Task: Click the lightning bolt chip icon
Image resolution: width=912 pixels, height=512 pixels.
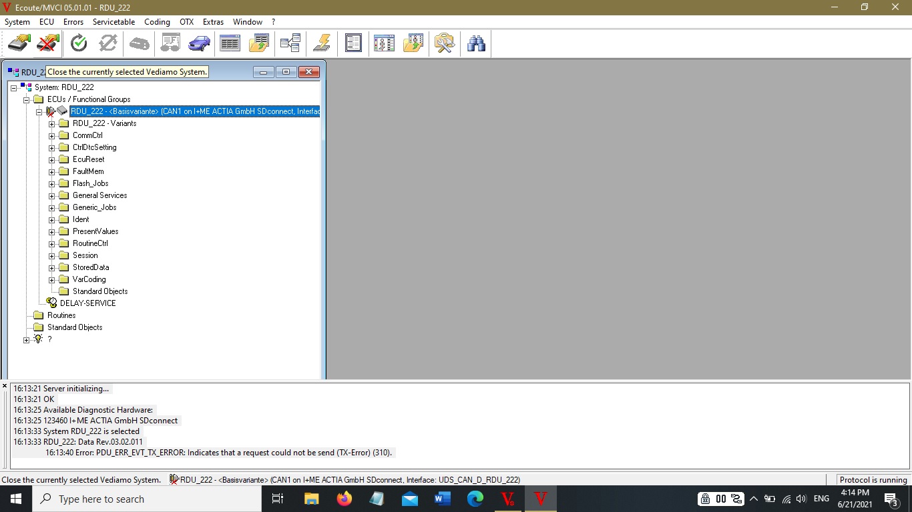Action: (x=322, y=44)
